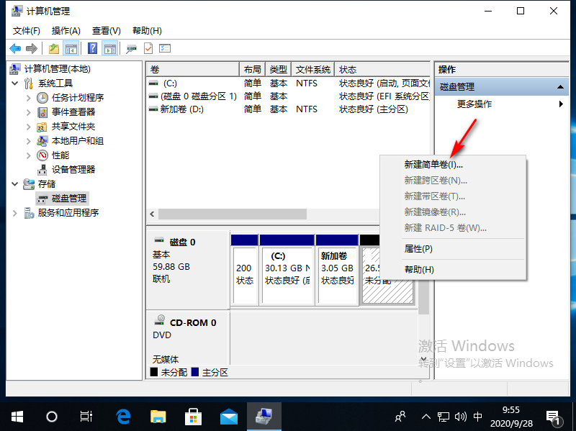576x431 pixels.
Task: Click the show/hide console tree toolbar icon
Action: click(71, 48)
